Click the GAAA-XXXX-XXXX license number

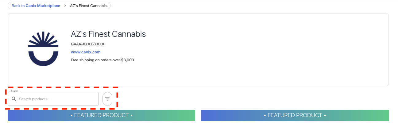click(x=87, y=44)
